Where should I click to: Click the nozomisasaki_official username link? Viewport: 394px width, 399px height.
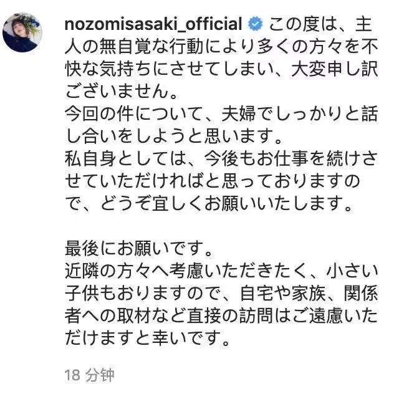[x=153, y=24]
